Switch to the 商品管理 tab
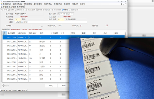Viewport: 154px width, 99px height. (x=12, y=7)
